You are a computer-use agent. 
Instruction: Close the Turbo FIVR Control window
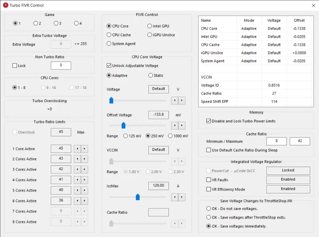coord(314,5)
